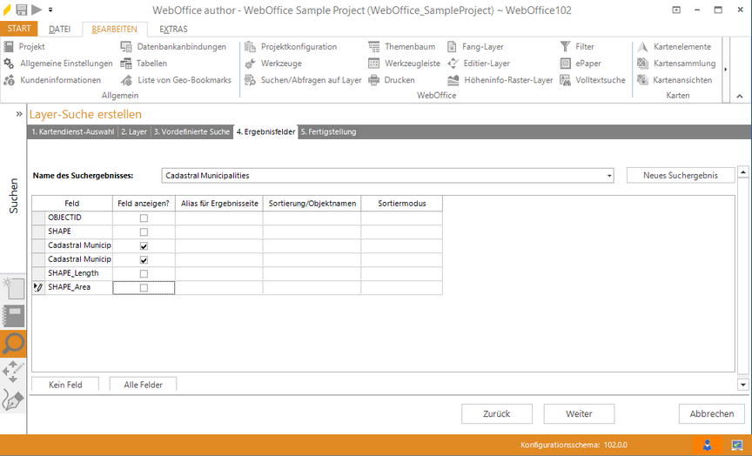The width and height of the screenshot is (752, 456).
Task: Select the magnifier search icon in sidebar
Action: (x=14, y=344)
